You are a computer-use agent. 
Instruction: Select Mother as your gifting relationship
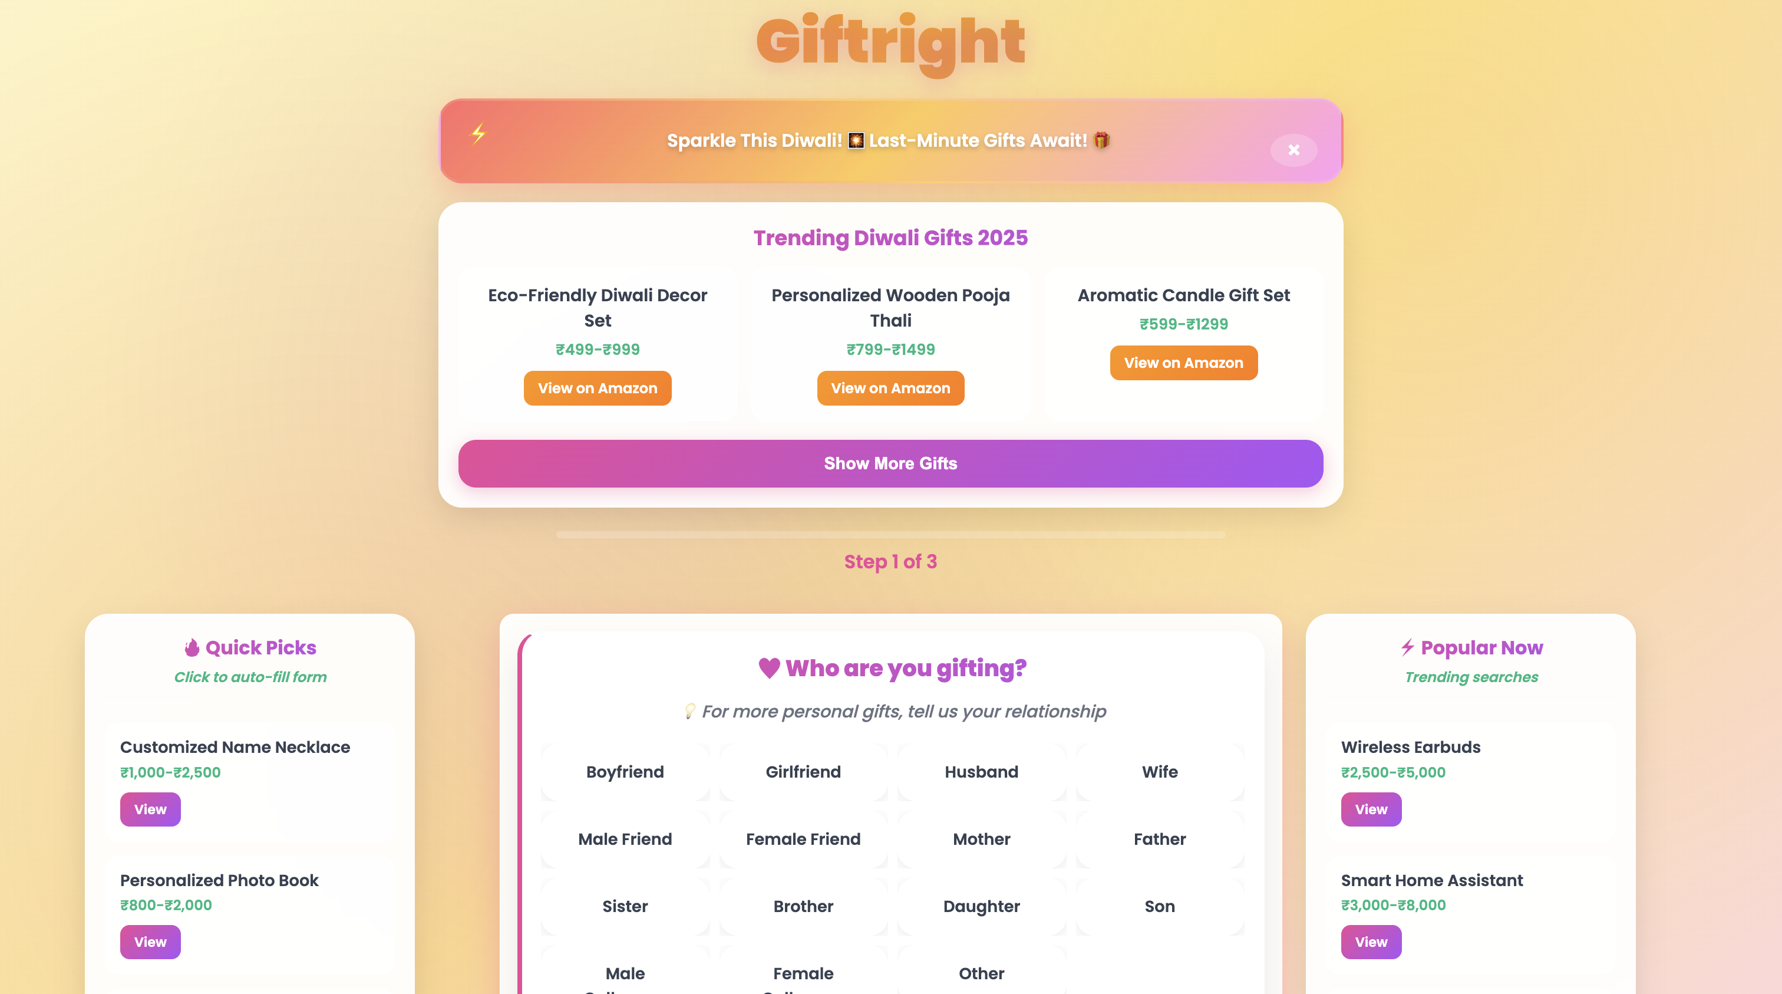(981, 839)
